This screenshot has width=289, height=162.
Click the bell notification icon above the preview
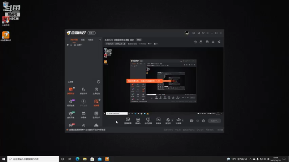[x=213, y=42]
